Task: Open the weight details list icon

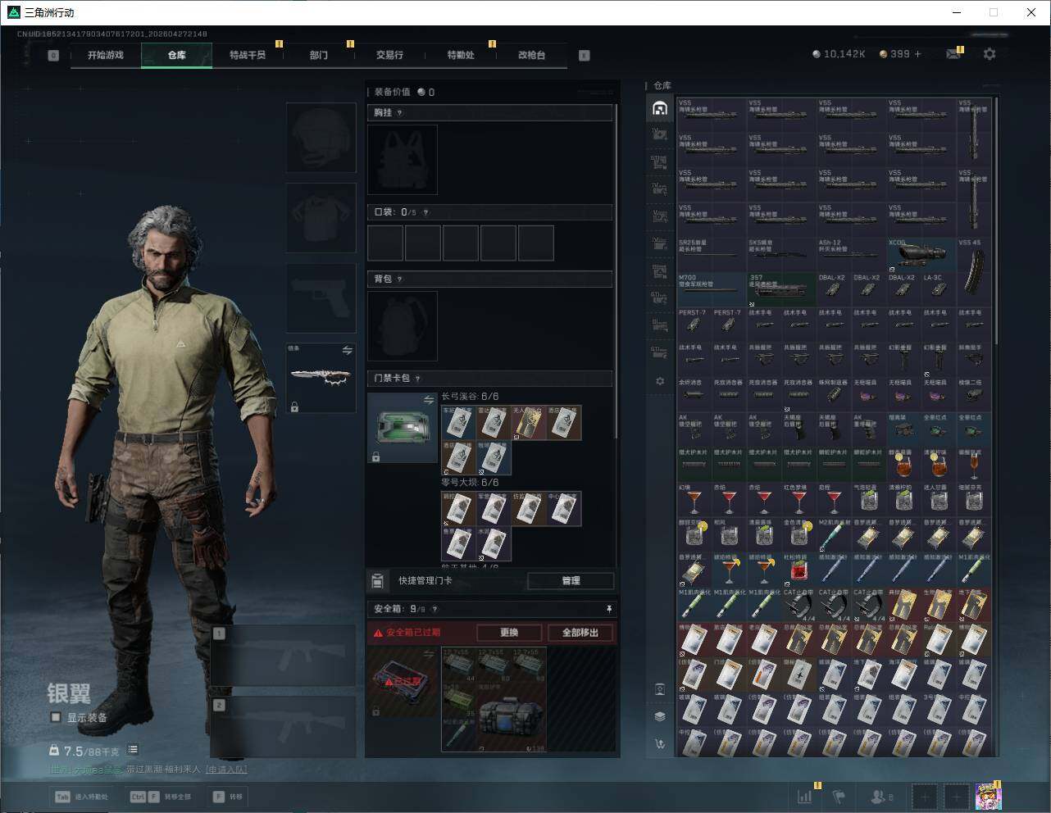Action: click(x=133, y=750)
